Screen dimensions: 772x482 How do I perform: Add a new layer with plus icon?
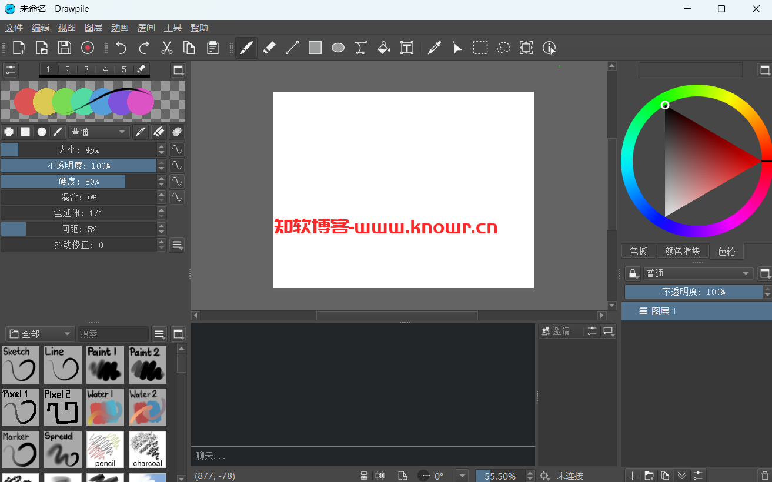[x=633, y=476]
